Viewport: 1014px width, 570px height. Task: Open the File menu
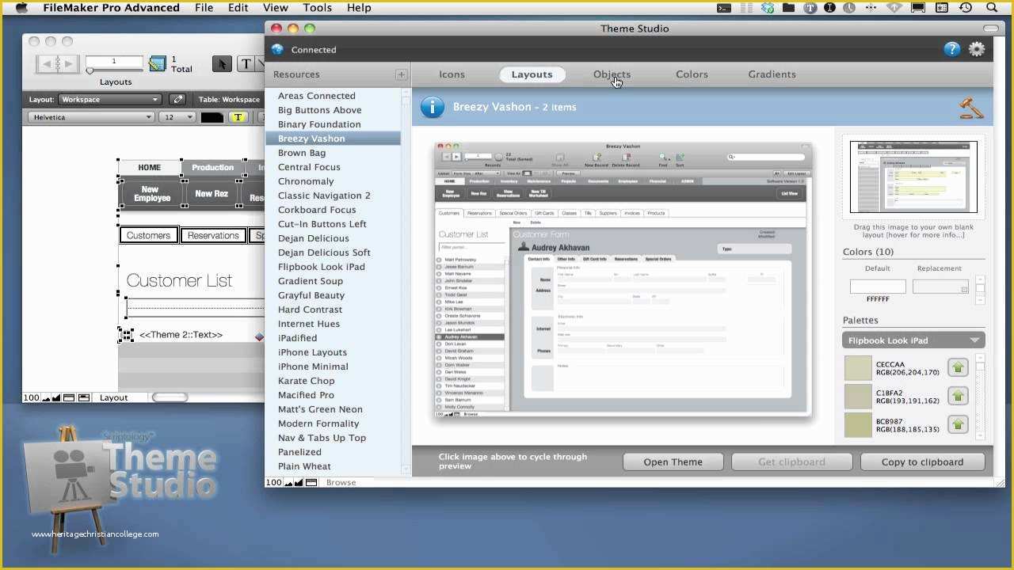(204, 8)
